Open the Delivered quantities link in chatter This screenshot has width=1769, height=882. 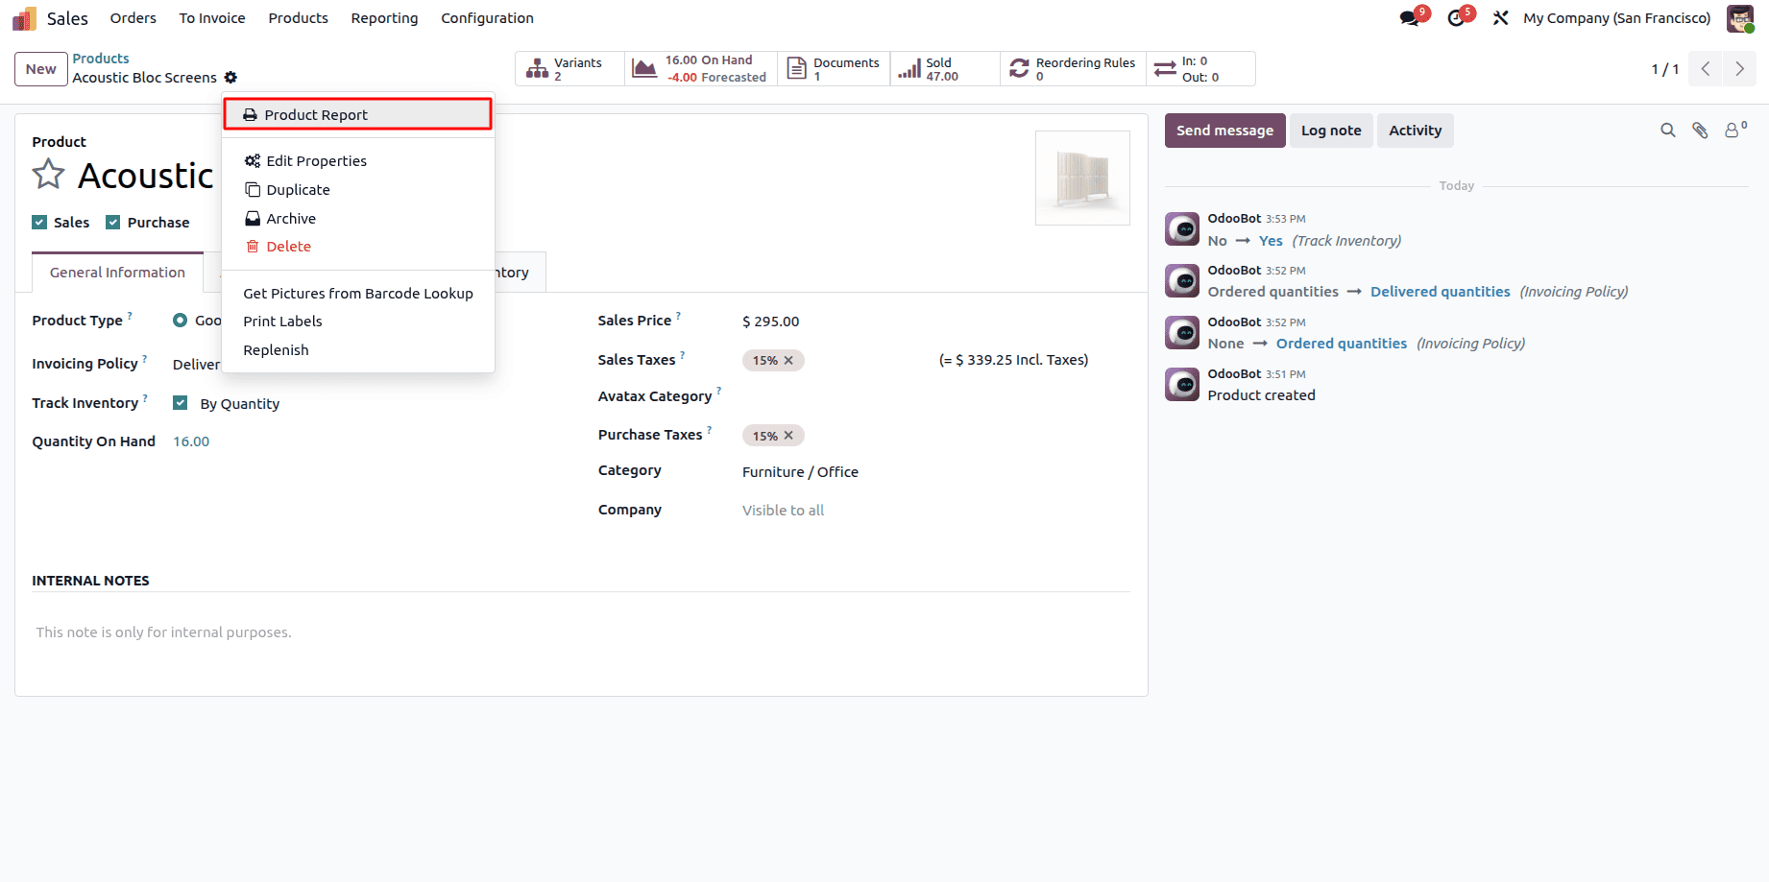(1441, 291)
